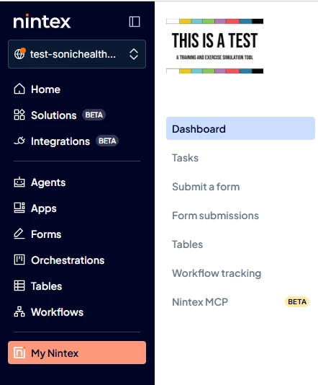This screenshot has width=318, height=385.
Task: Open My Nintex at the sidebar bottom
Action: (x=77, y=353)
